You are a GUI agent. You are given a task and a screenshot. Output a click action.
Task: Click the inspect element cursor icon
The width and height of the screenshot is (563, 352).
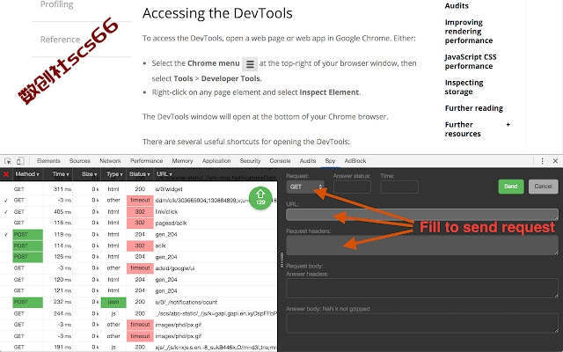8,161
